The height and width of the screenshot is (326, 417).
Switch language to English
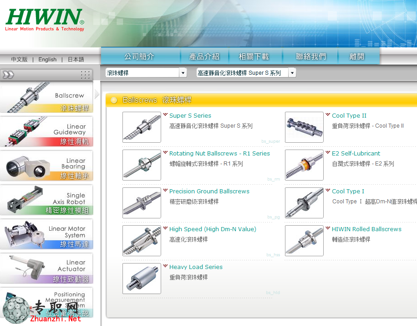[x=47, y=59]
